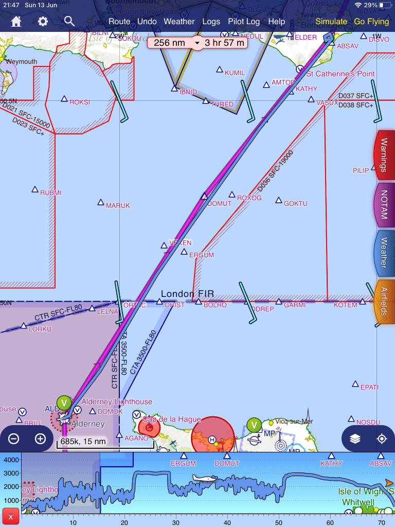Tap aircraft symbol in elevation profile
The width and height of the screenshot is (395, 527).
pos(208,478)
